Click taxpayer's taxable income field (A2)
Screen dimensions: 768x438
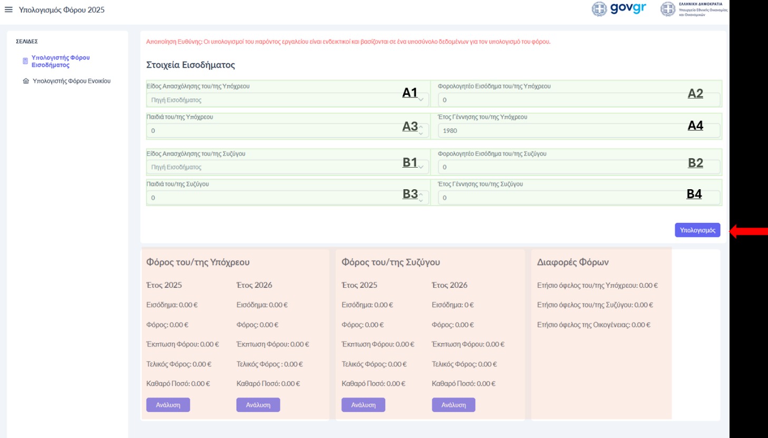pyautogui.click(x=559, y=100)
